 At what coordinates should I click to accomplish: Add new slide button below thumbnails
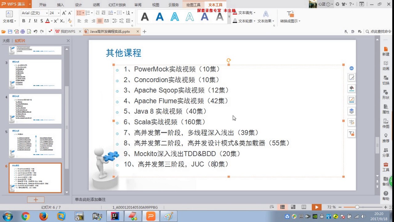(x=35, y=200)
